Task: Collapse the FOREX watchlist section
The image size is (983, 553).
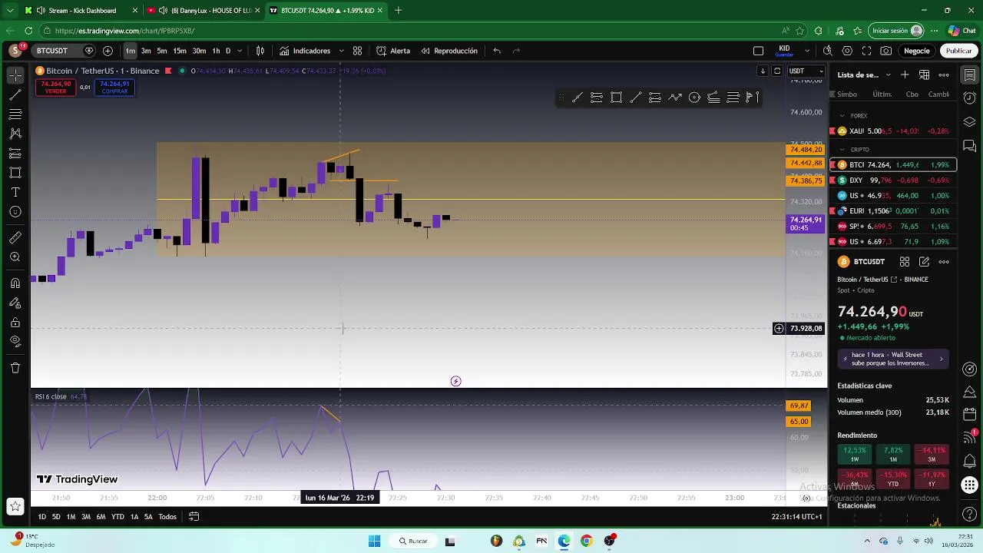Action: tap(842, 116)
